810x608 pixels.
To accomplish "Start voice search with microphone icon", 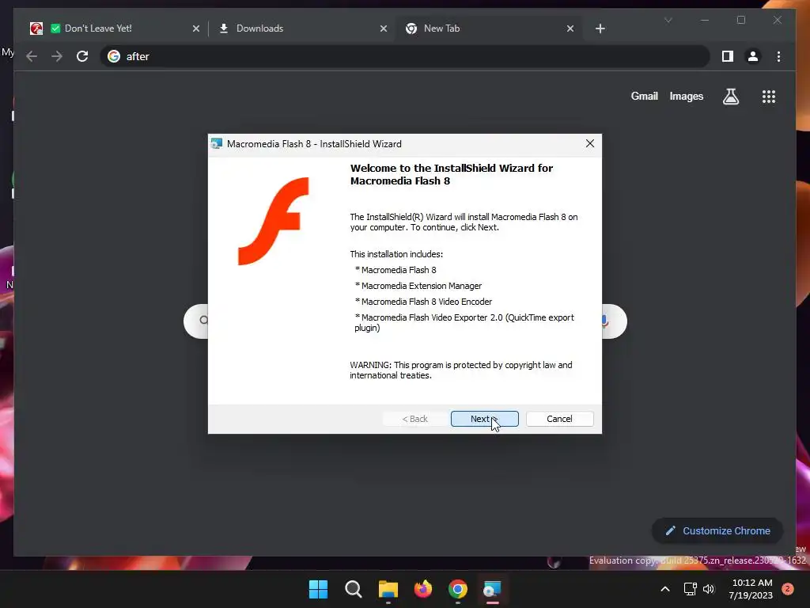I will (x=605, y=321).
